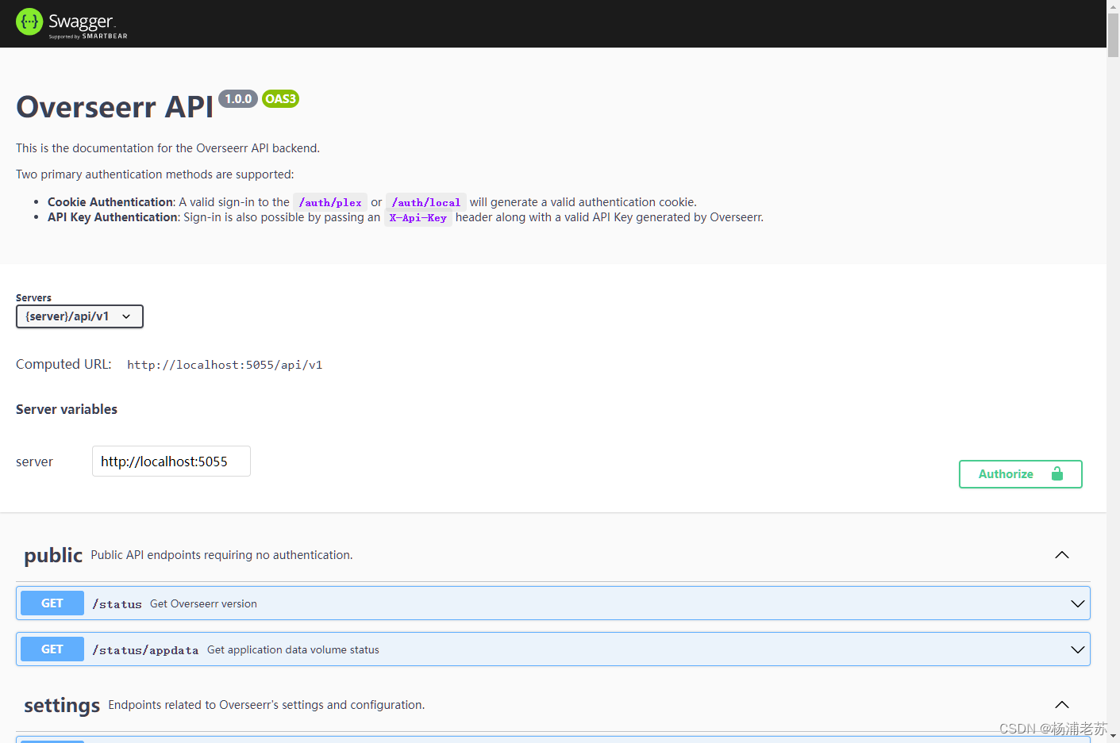Viewport: 1120px width, 743px height.
Task: Edit the server variable input field
Action: [171, 462]
